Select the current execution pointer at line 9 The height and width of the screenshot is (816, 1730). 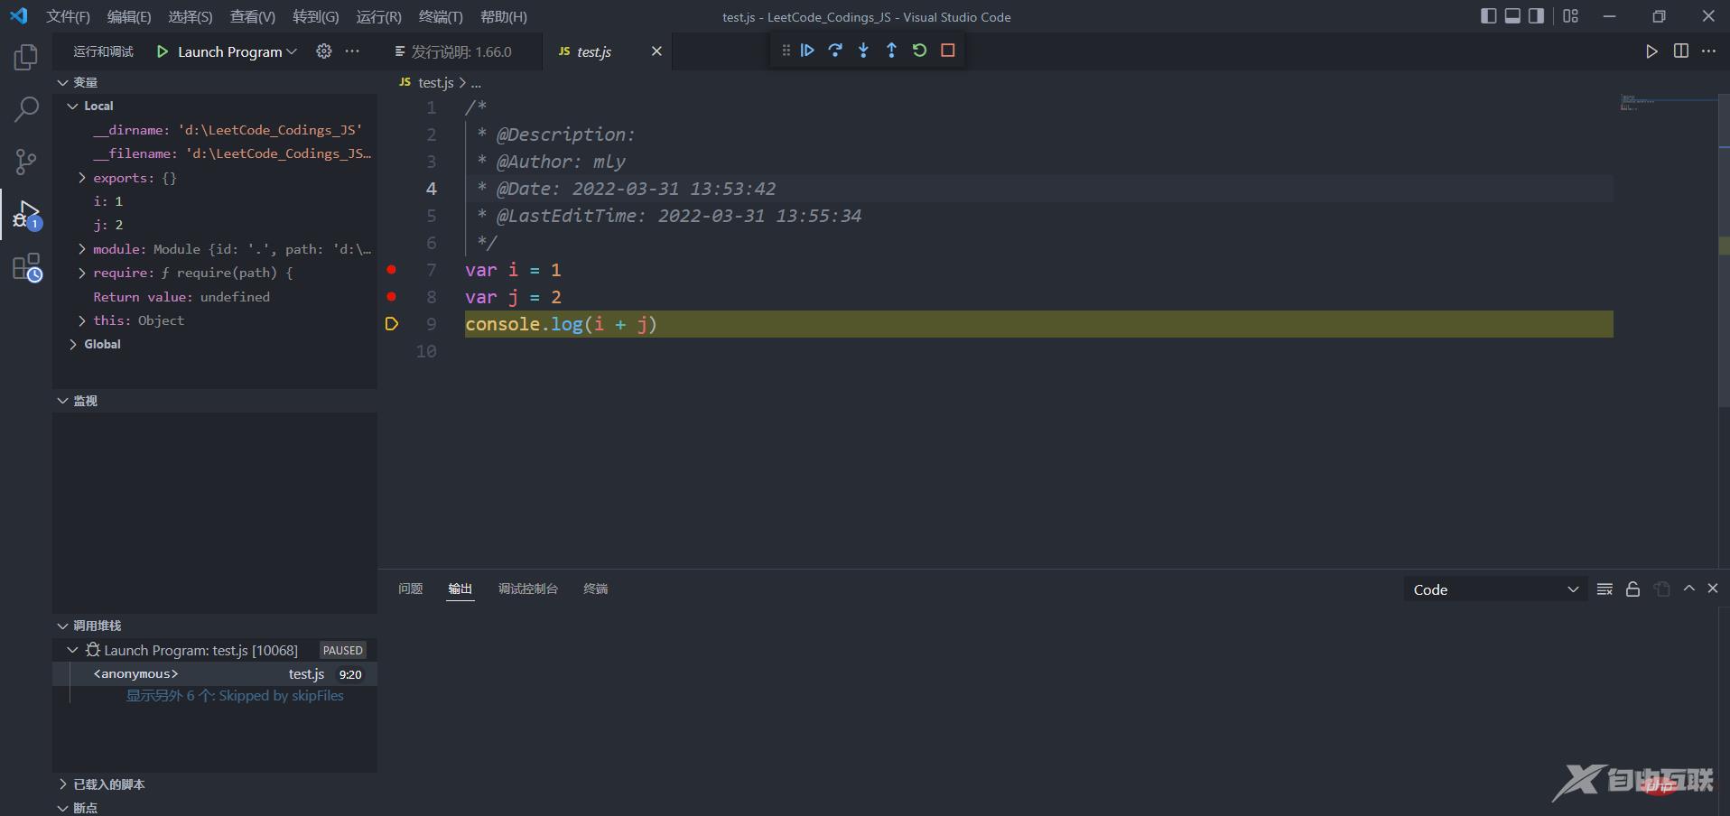pos(391,323)
